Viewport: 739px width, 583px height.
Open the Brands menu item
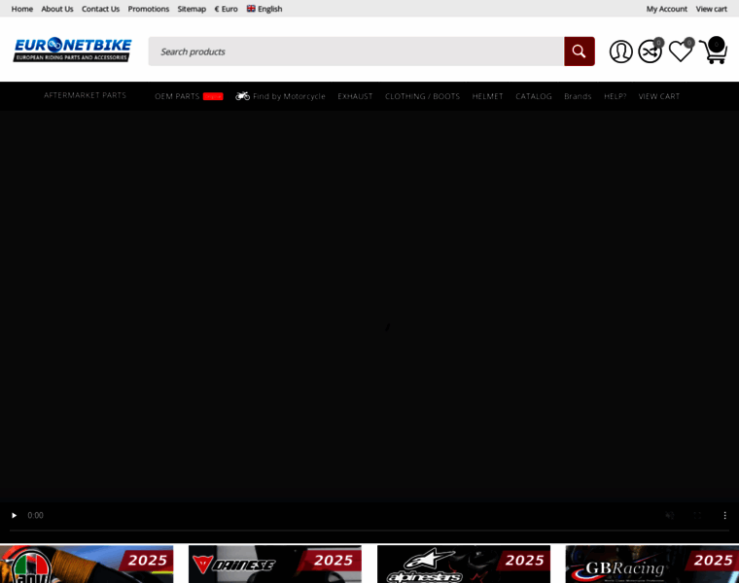578,96
